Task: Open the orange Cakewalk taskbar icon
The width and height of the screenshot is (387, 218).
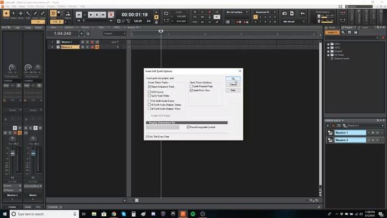Action: point(183,214)
